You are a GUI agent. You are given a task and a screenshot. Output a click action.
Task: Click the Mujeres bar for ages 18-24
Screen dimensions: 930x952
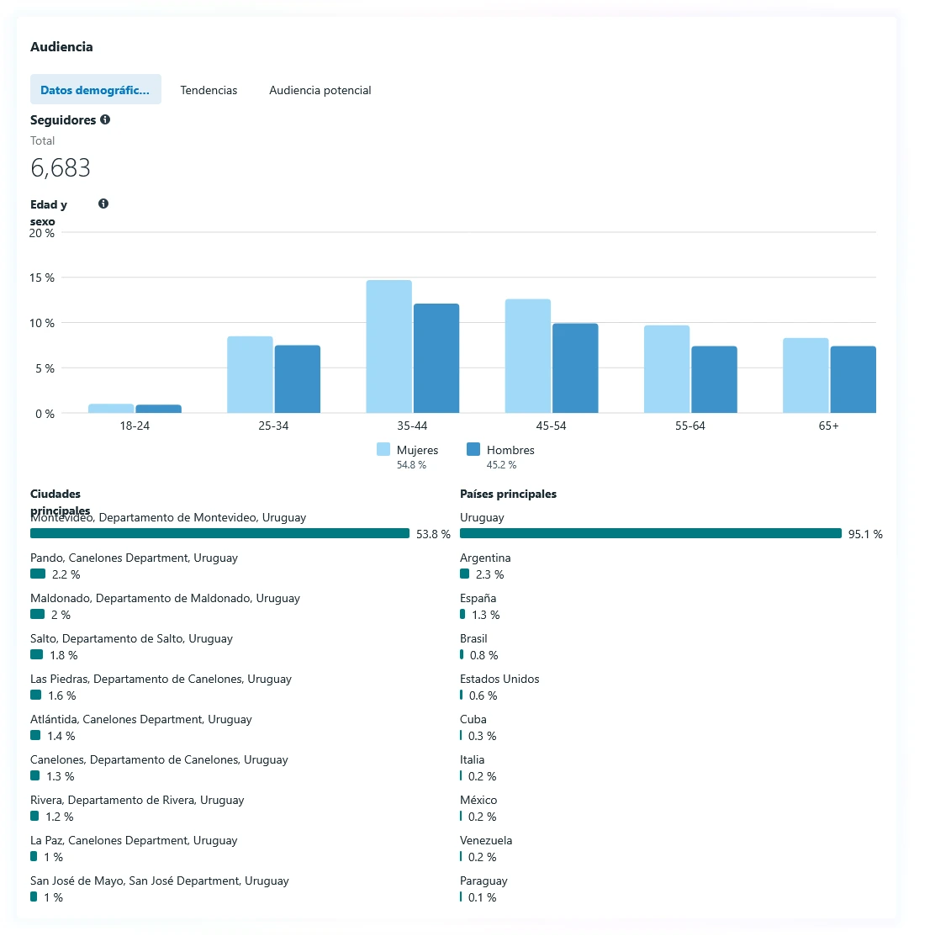point(111,409)
